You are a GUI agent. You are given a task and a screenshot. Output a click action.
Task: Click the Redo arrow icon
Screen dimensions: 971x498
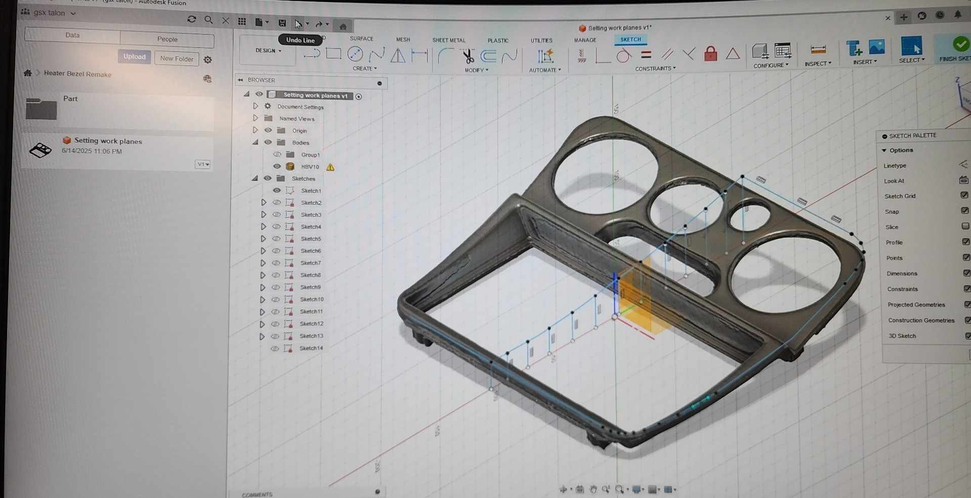(319, 24)
